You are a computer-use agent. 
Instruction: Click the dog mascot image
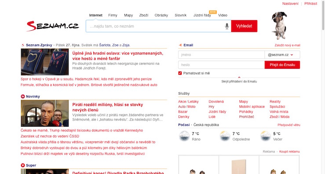(x=279, y=25)
